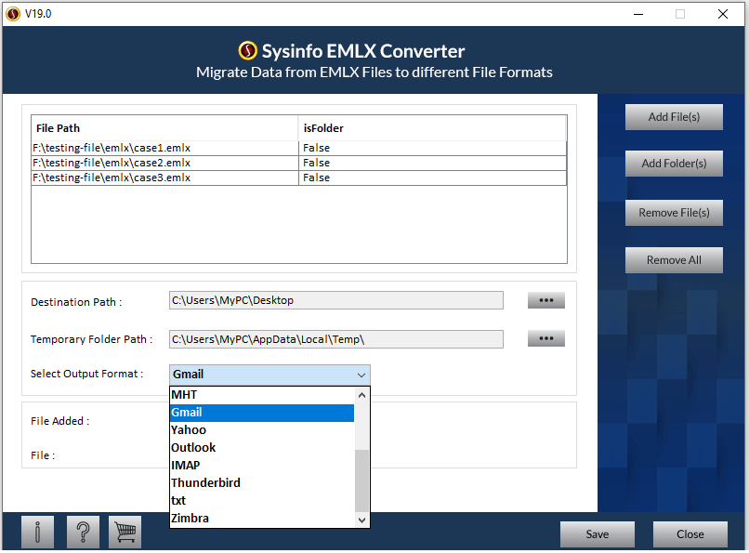Click Remove All button
Viewport: 749px width, 553px height.
click(x=674, y=260)
